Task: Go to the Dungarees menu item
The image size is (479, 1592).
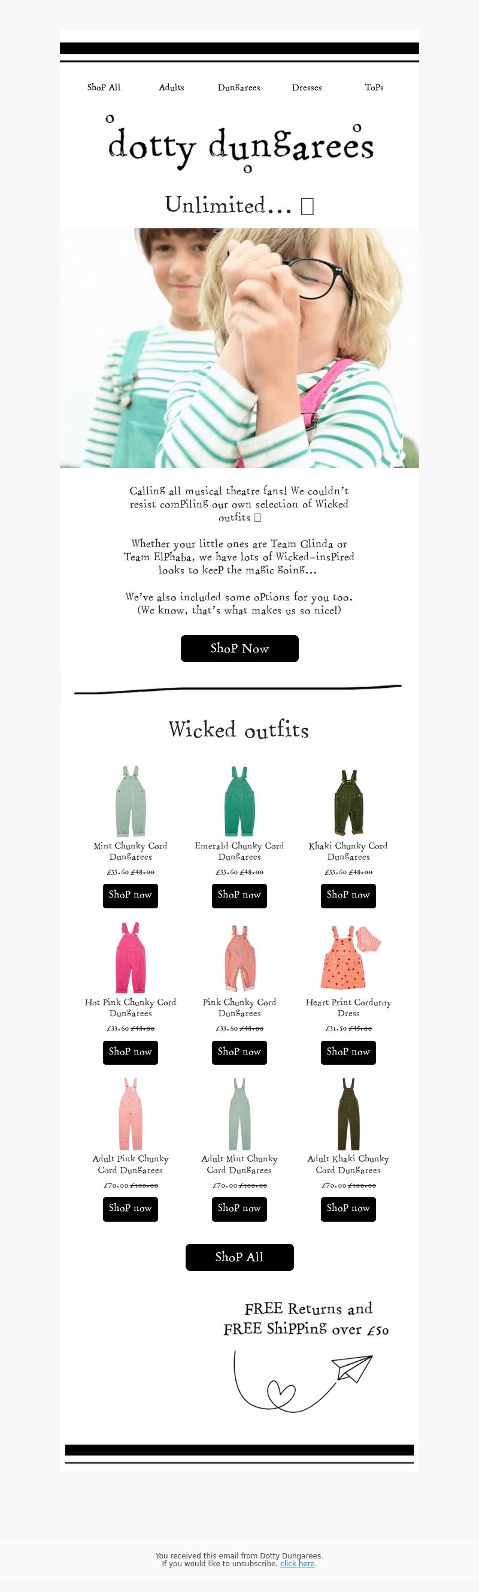Action: tap(239, 87)
